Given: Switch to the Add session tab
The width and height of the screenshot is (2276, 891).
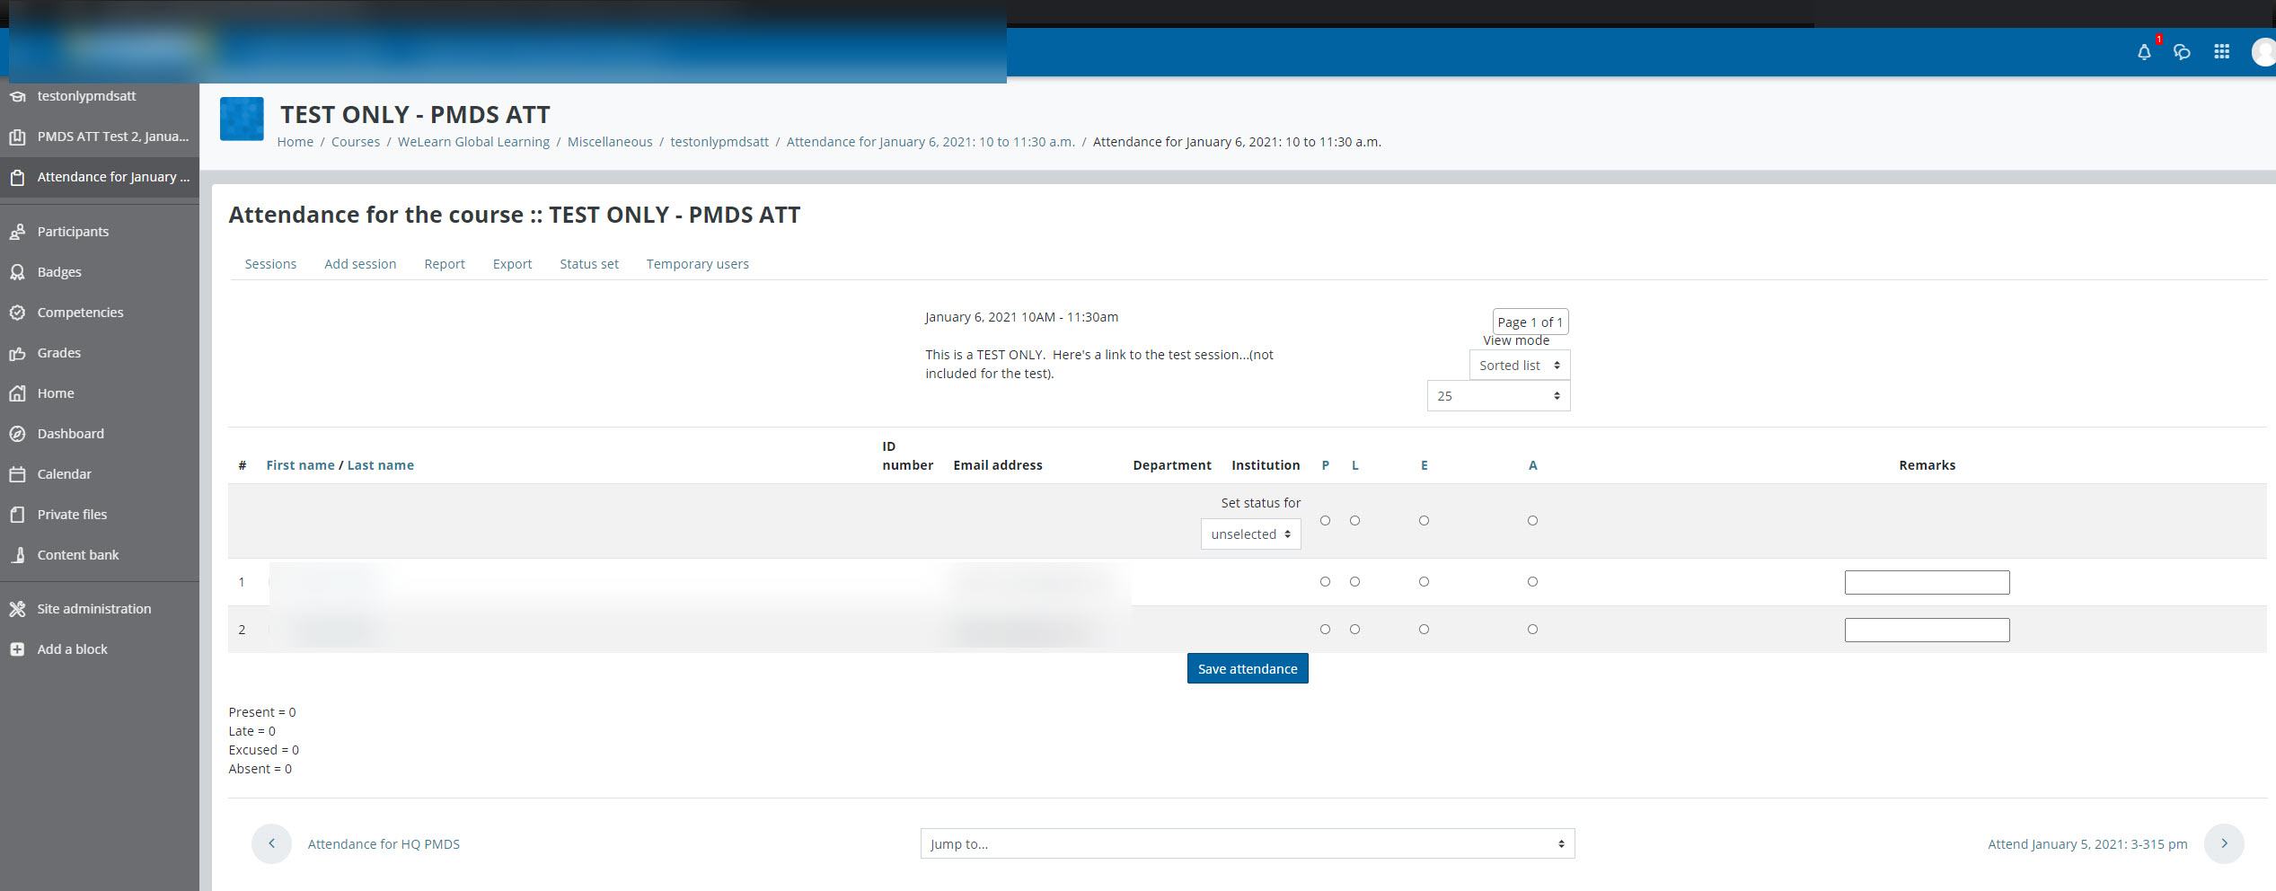Looking at the screenshot, I should pos(360,263).
